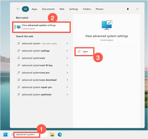The height and width of the screenshot is (139, 148).
Task: Launch File Explorer from the taskbar
Action: click(52, 134)
